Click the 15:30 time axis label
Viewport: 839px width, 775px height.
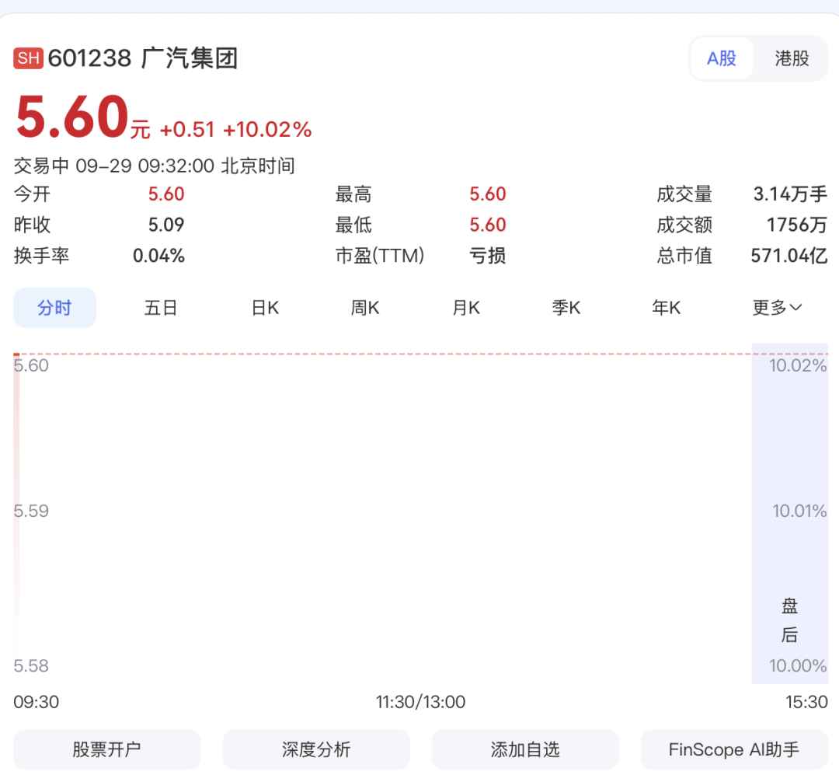pos(806,702)
